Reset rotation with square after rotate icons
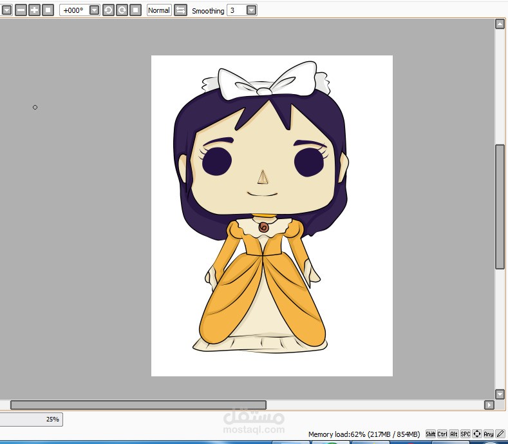Viewport: 508px width, 444px height. pyautogui.click(x=135, y=10)
